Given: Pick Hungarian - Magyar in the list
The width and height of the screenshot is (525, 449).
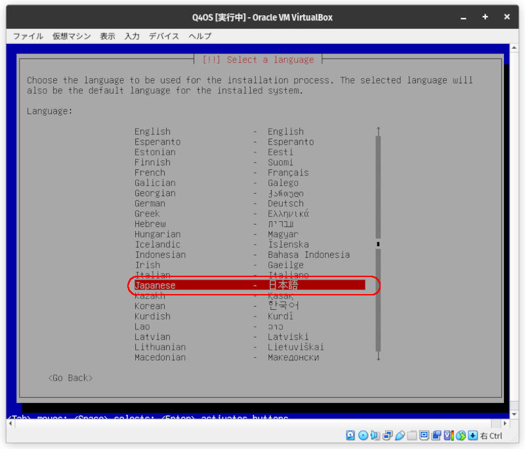Looking at the screenshot, I should click(250, 234).
